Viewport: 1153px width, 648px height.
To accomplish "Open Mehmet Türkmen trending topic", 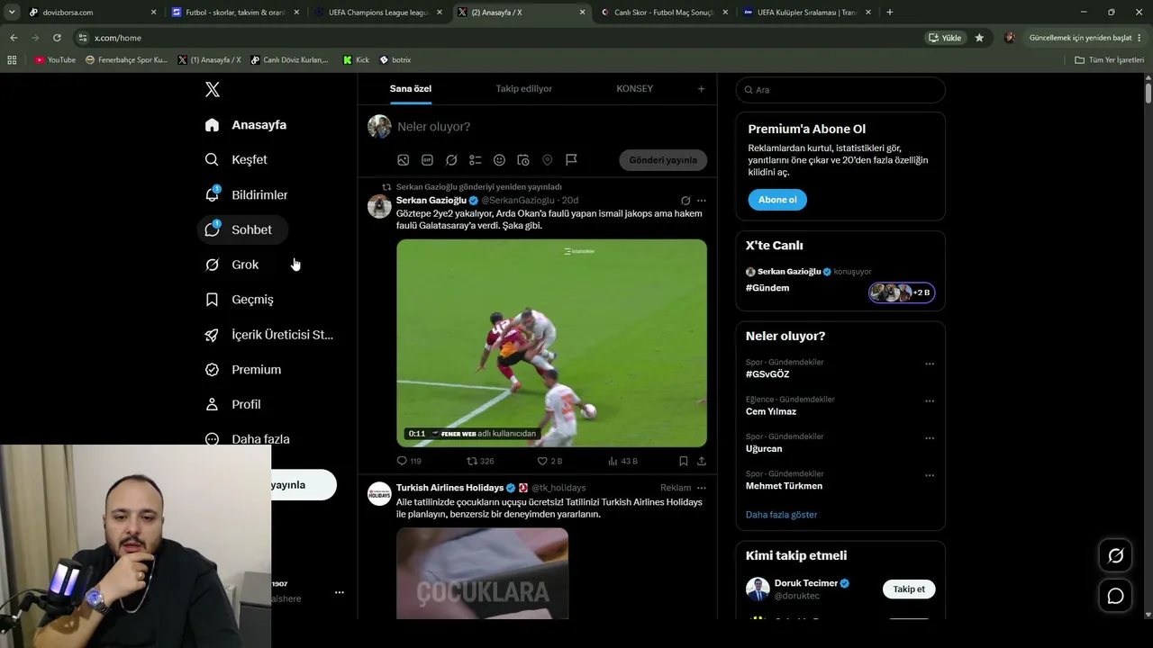I will 784,486.
